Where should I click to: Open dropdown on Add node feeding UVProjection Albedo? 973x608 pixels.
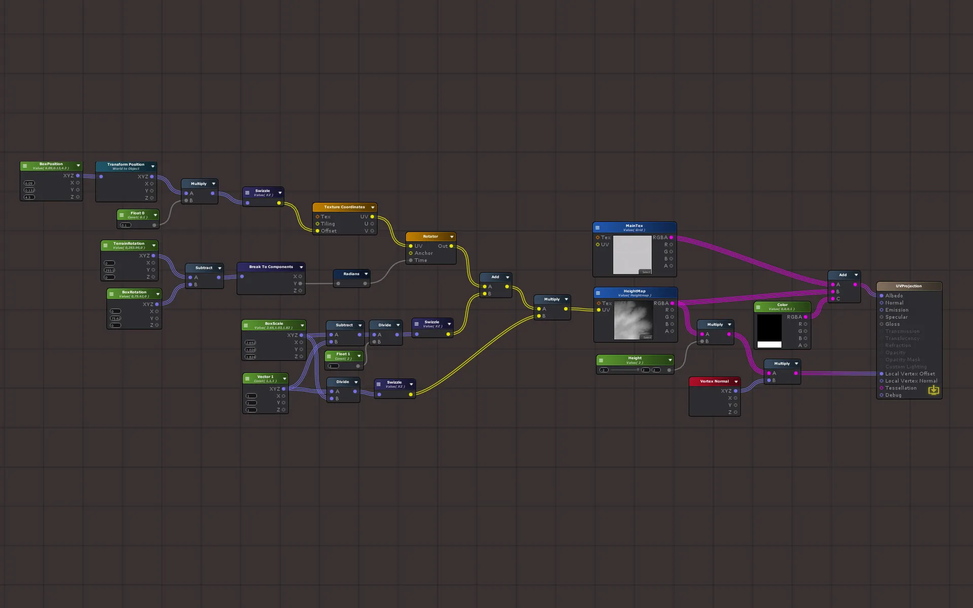pyautogui.click(x=856, y=275)
